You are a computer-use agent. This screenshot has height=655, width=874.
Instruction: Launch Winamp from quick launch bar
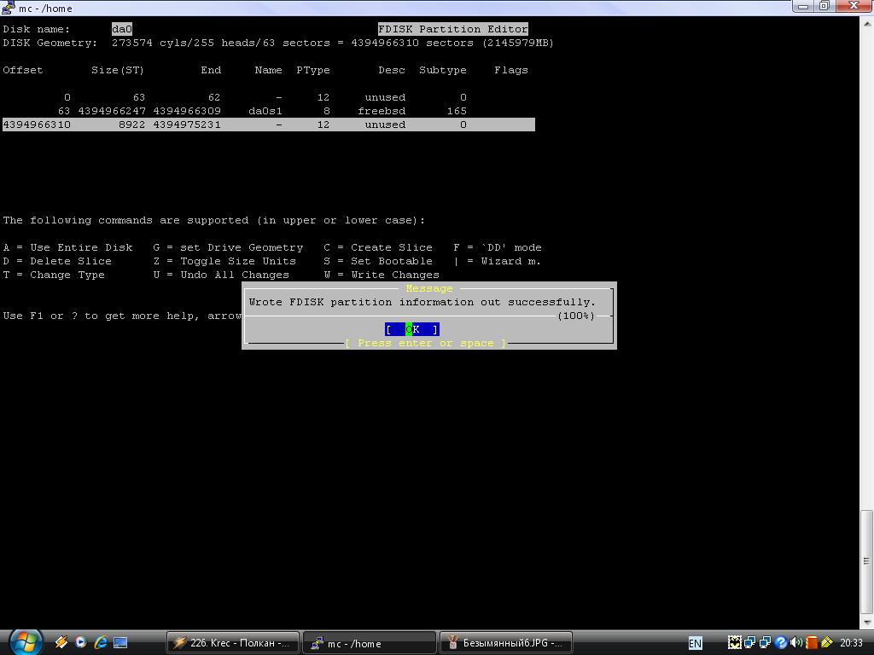[61, 642]
